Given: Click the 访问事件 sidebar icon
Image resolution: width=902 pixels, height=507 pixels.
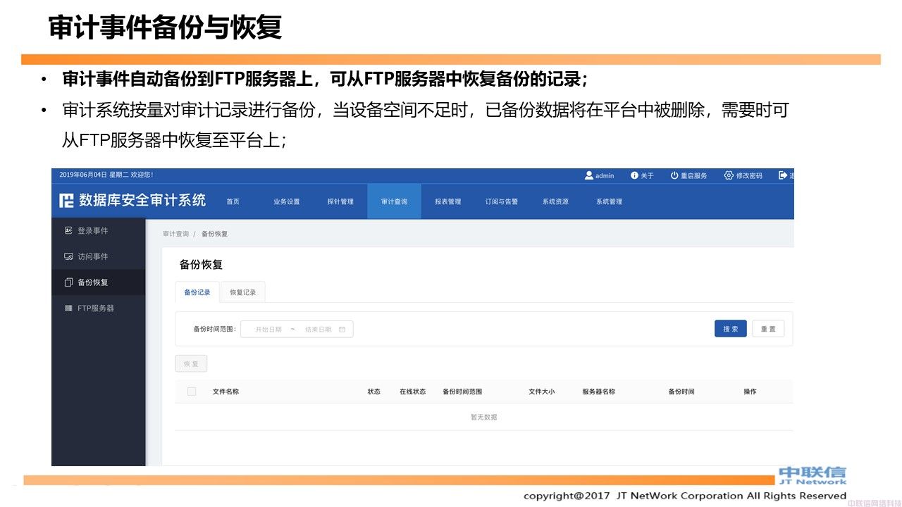Looking at the screenshot, I should (x=68, y=256).
